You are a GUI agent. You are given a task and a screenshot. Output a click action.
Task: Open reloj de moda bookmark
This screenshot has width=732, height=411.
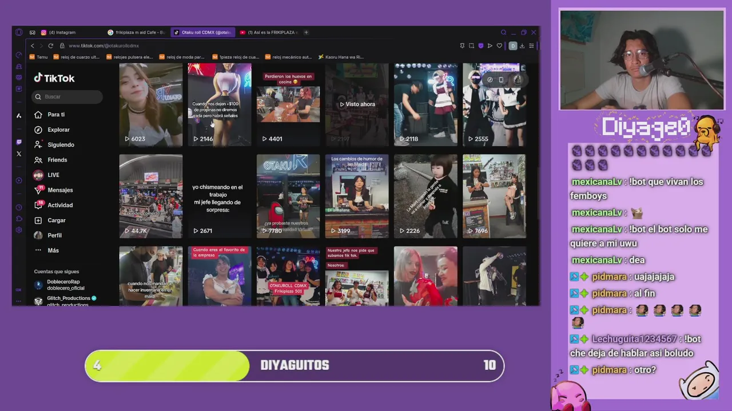(182, 57)
